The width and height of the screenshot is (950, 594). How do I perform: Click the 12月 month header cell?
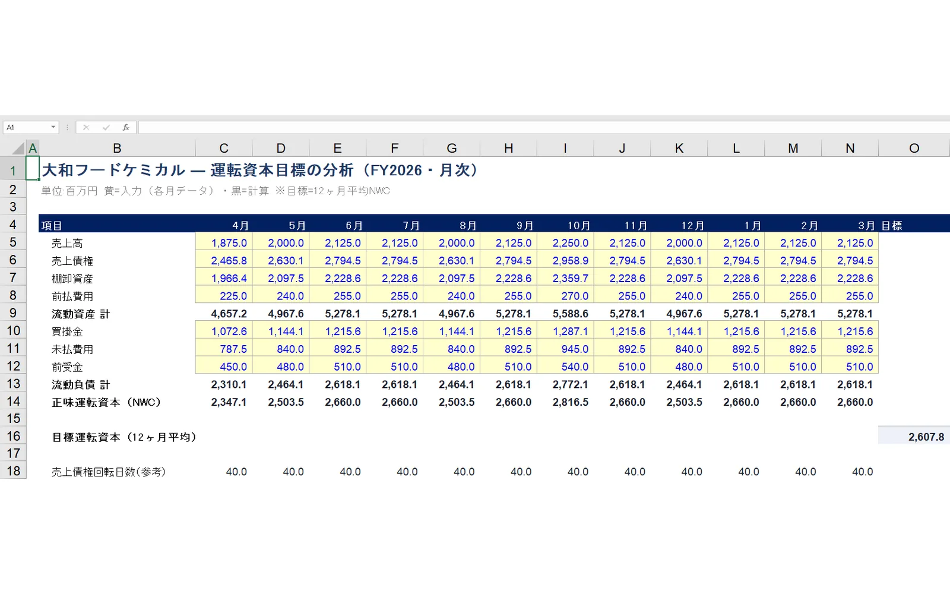click(679, 225)
